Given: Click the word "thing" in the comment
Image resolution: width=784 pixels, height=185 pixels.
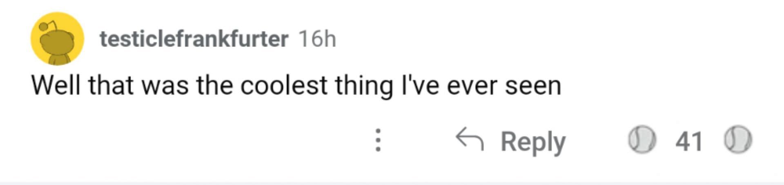Looking at the screenshot, I should point(364,86).
